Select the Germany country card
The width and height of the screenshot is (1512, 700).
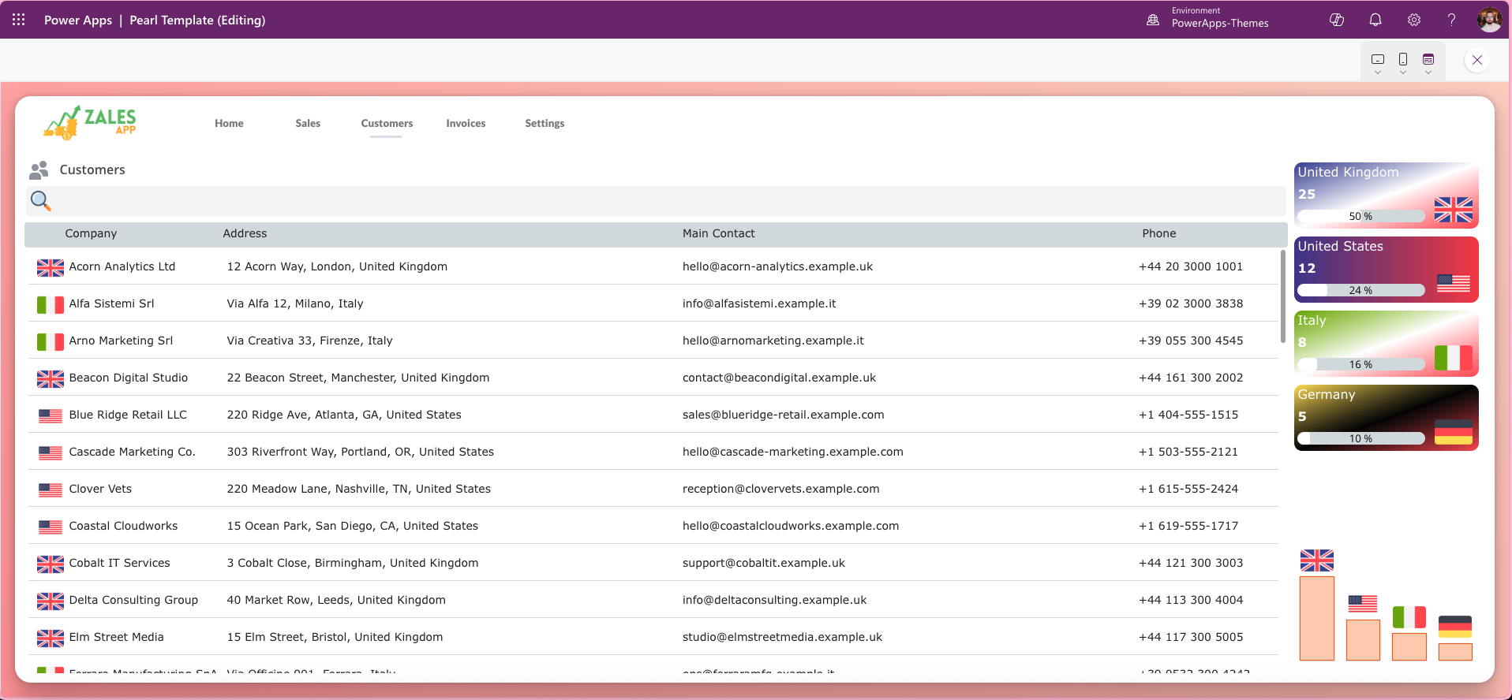[1386, 417]
